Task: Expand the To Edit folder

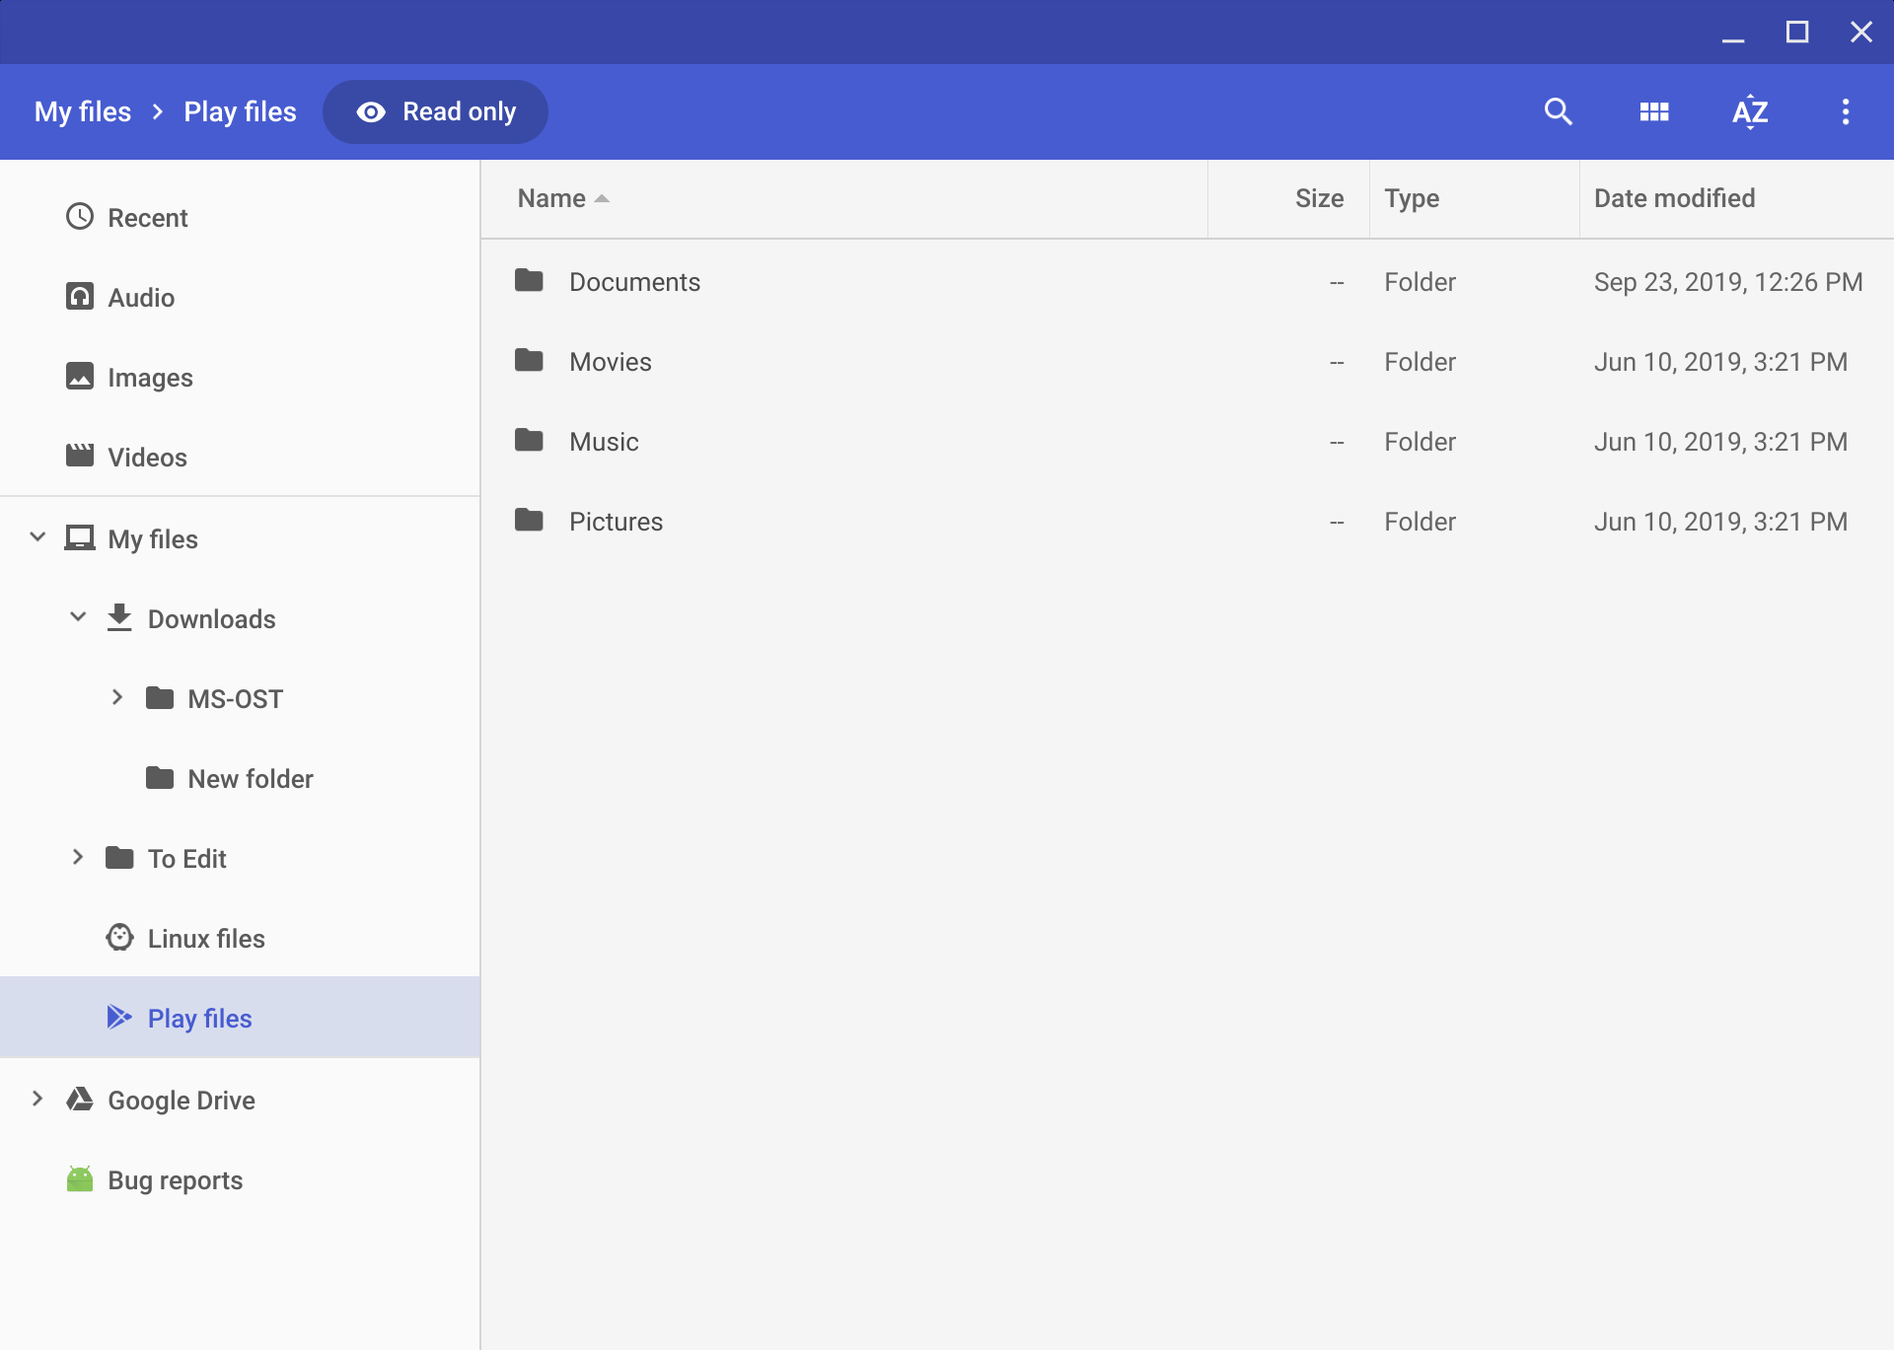Action: [79, 857]
